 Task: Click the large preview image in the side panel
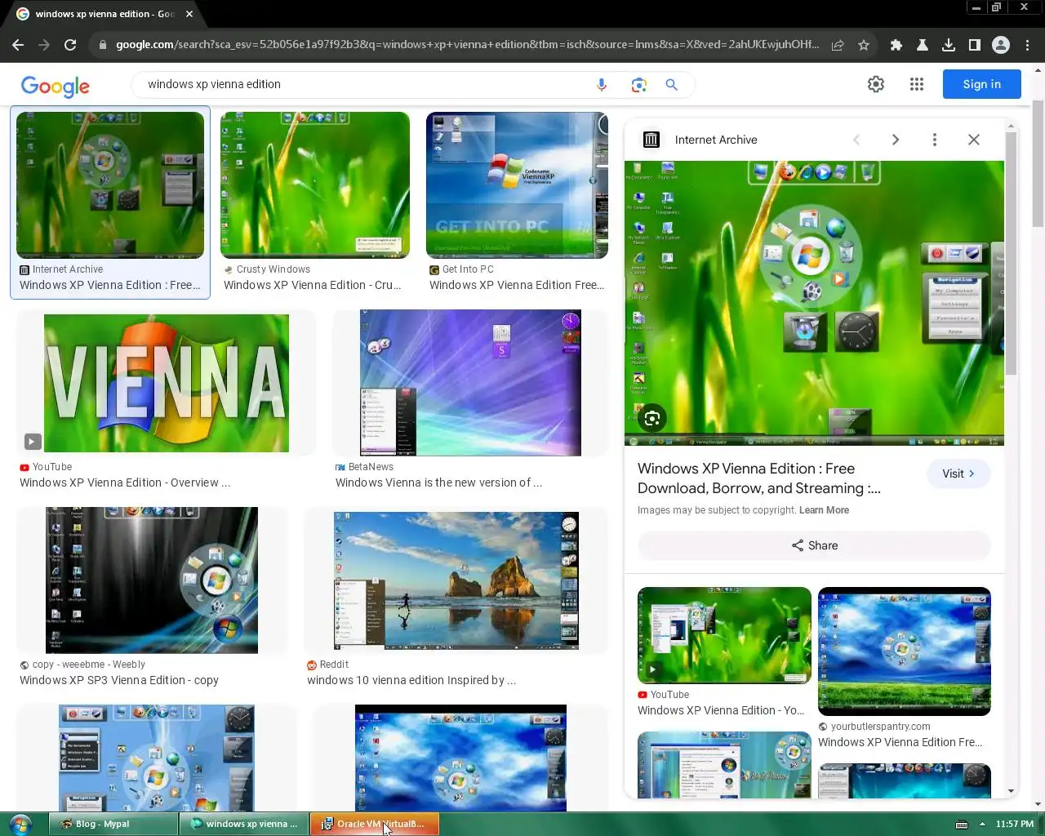click(x=814, y=303)
